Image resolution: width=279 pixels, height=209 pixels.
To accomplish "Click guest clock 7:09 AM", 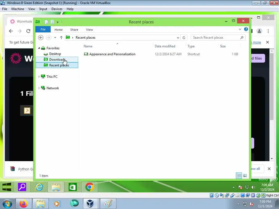I will [x=267, y=185].
